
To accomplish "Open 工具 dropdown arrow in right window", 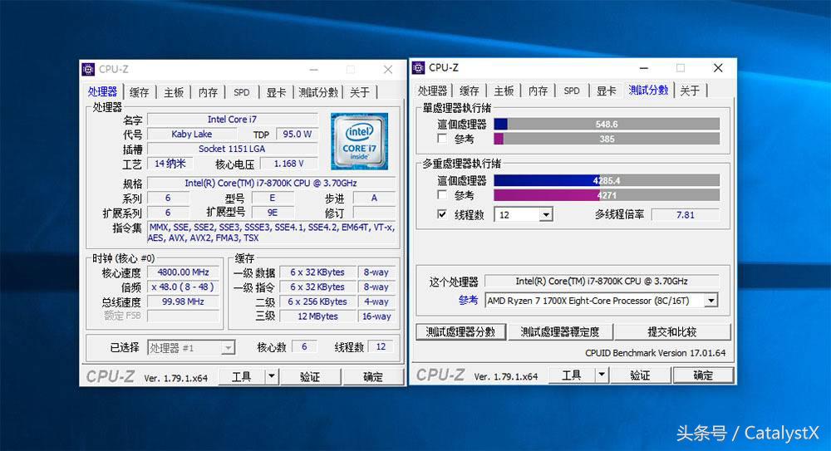I will click(x=601, y=375).
